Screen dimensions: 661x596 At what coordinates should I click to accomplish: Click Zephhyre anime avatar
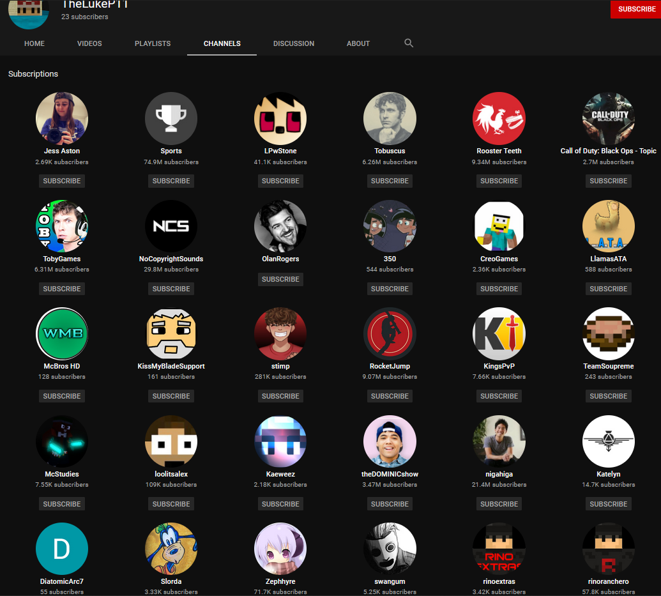click(280, 549)
